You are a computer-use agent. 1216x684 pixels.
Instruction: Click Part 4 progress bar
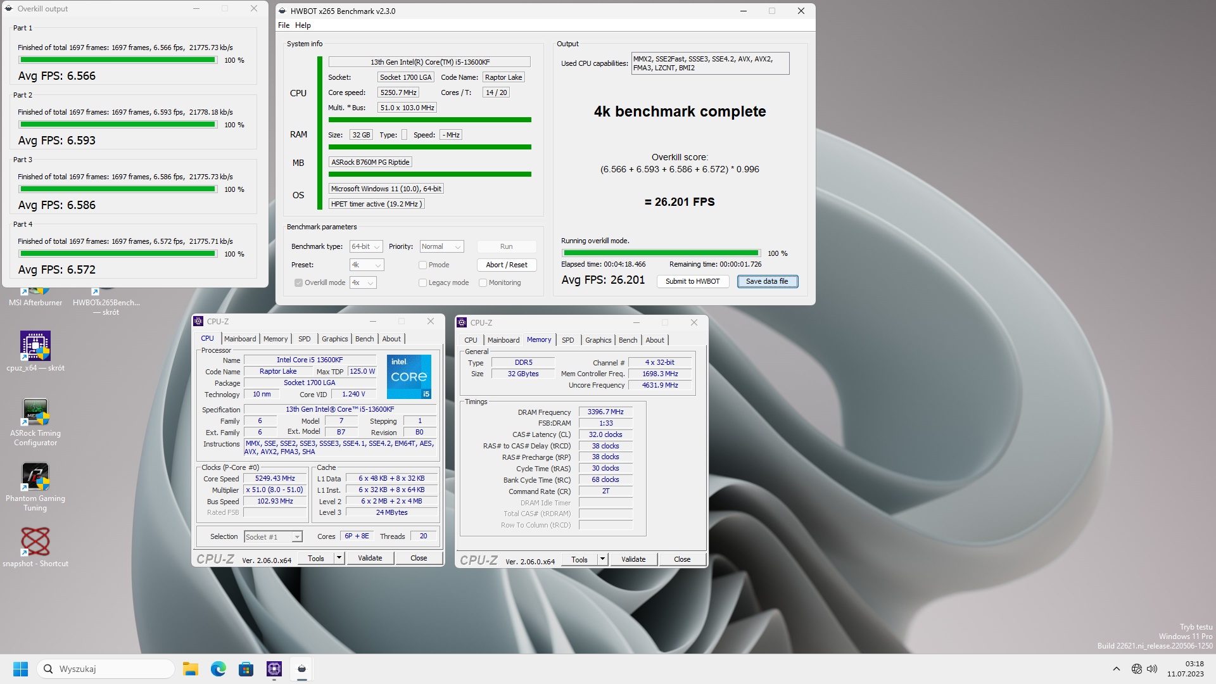point(118,254)
